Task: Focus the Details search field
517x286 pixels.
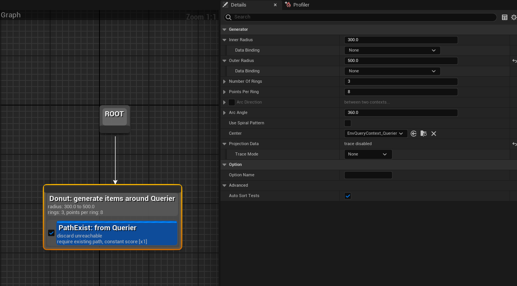Action: pos(360,17)
